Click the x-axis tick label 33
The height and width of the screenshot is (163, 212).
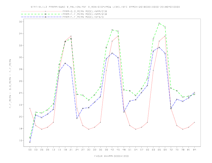94,150
